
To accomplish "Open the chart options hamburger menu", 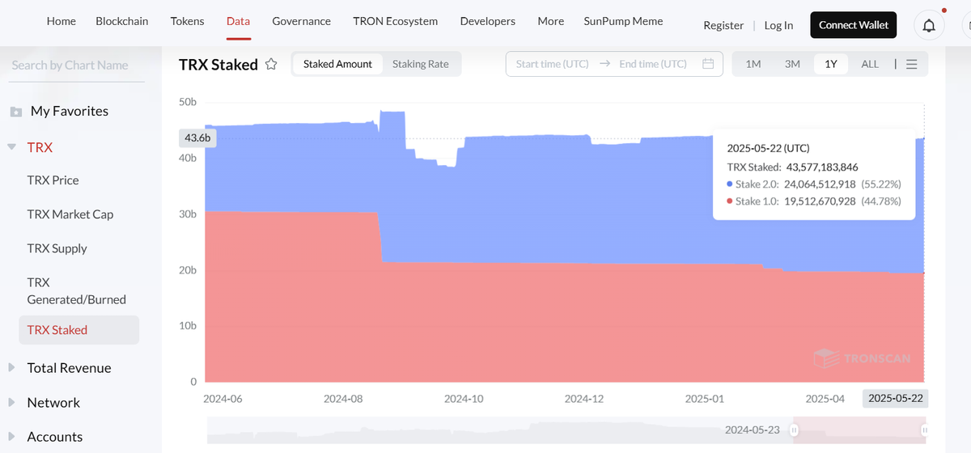I will 912,64.
